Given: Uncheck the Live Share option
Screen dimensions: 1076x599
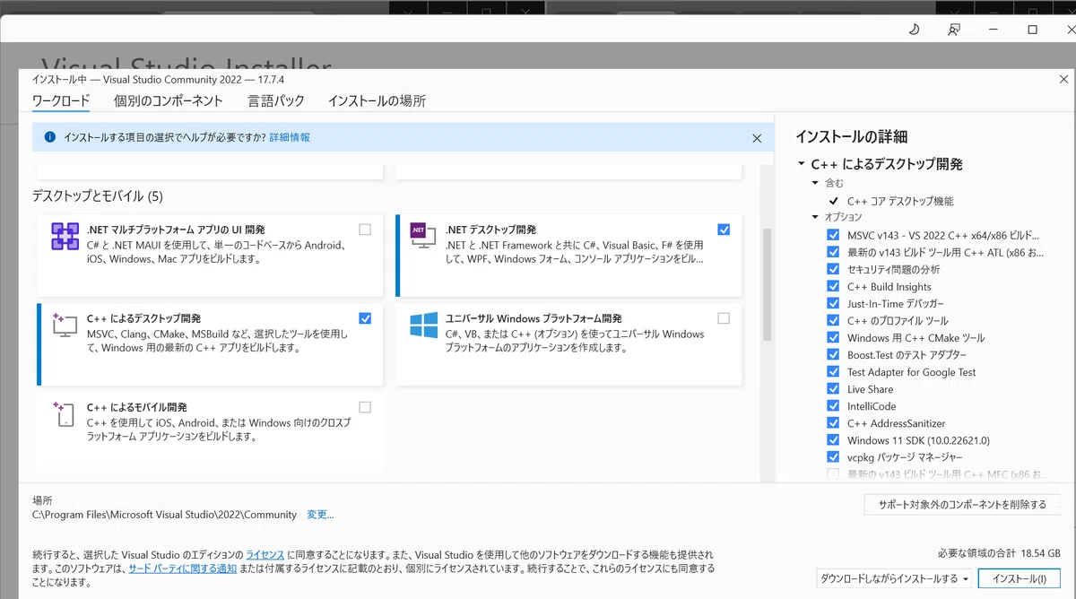Looking at the screenshot, I should tap(833, 389).
